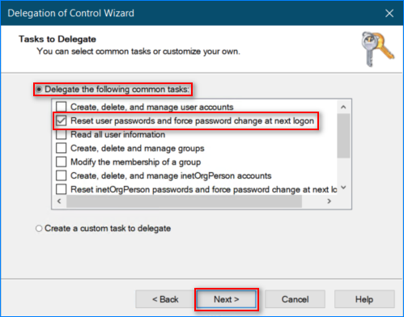This screenshot has height=317, width=404.
Task: Click the horizontal scroll right arrow
Action: click(329, 201)
